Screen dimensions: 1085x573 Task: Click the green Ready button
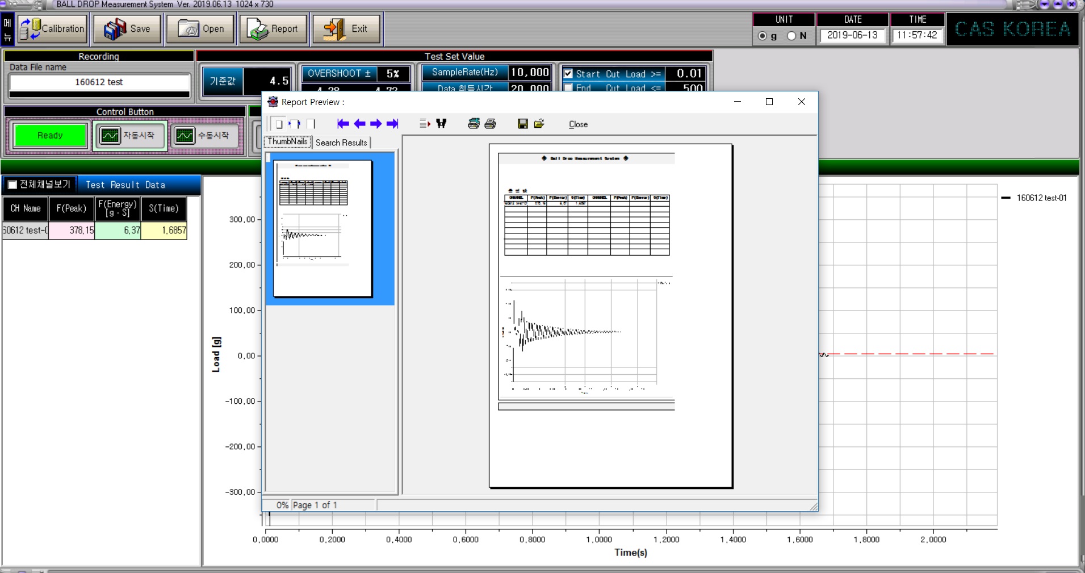[x=51, y=135]
